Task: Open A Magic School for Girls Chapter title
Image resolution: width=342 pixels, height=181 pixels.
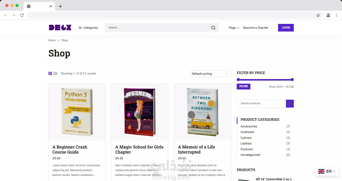Action: [x=139, y=149]
